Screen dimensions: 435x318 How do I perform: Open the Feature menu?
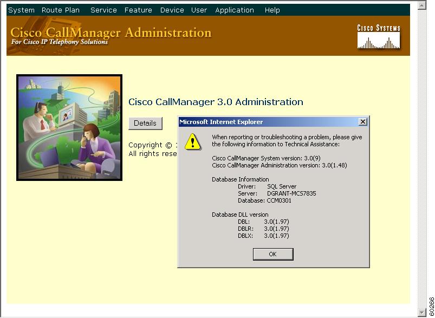[138, 10]
